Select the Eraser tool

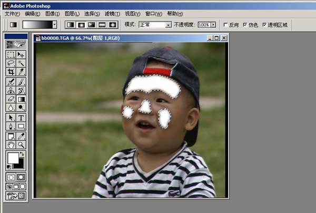[11, 99]
